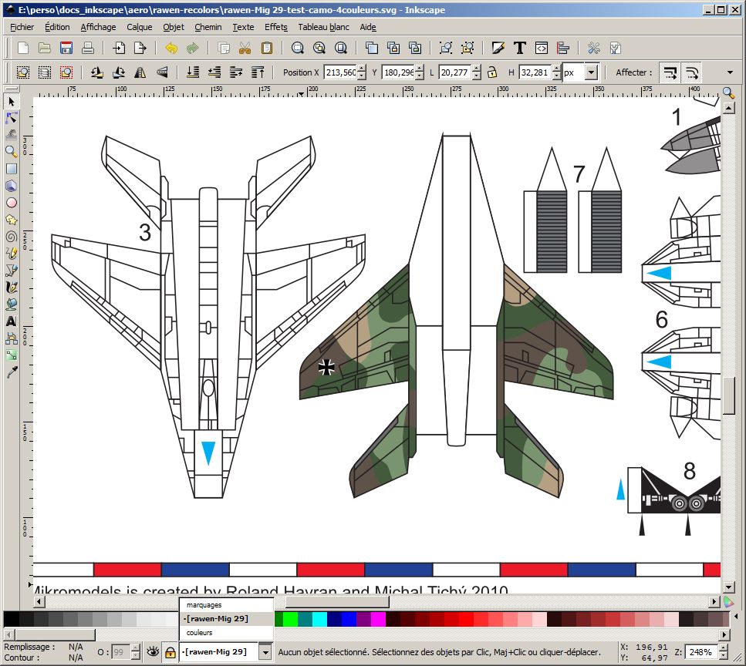Select the Zoom tool in toolbox

(x=12, y=152)
